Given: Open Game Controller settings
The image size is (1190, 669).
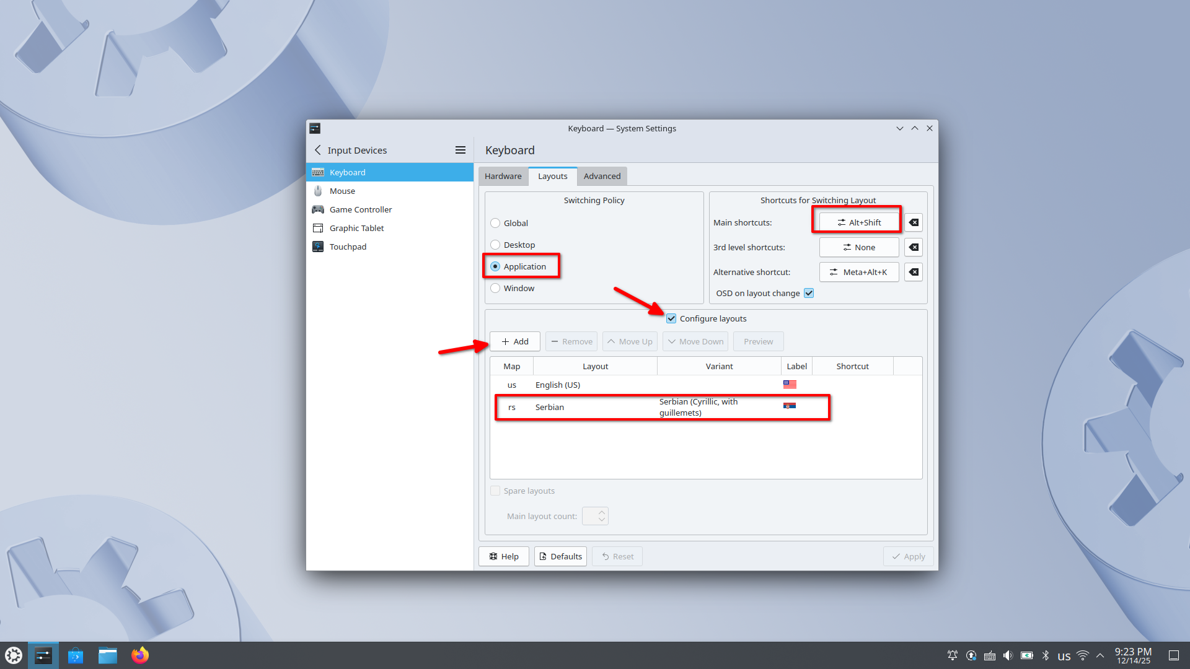Looking at the screenshot, I should coord(360,209).
